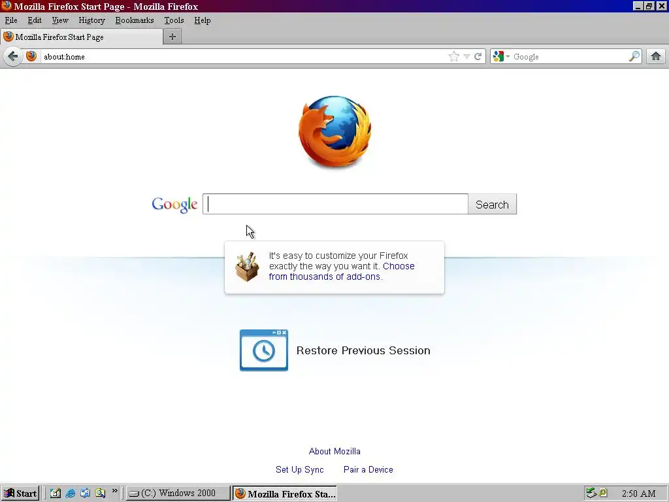Open the Google search engine selector dropdown
This screenshot has height=502, width=669.
click(501, 56)
